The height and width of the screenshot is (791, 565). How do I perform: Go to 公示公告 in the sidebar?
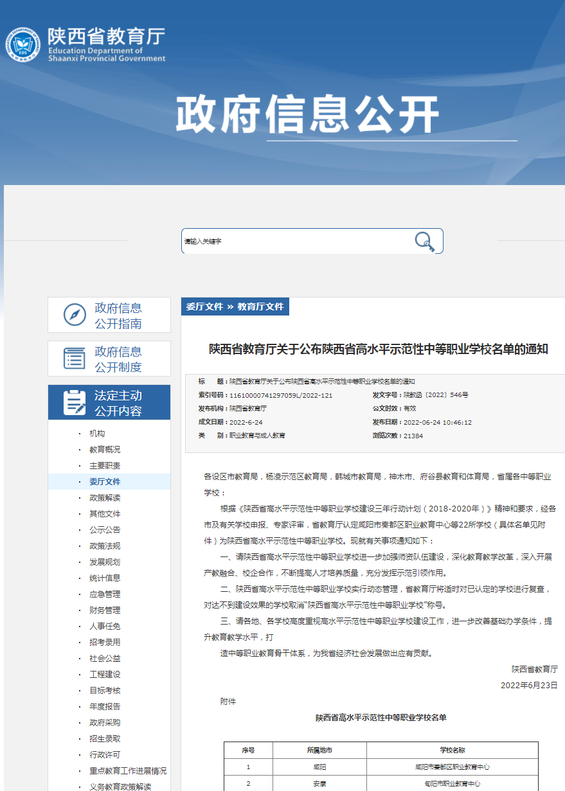[105, 530]
